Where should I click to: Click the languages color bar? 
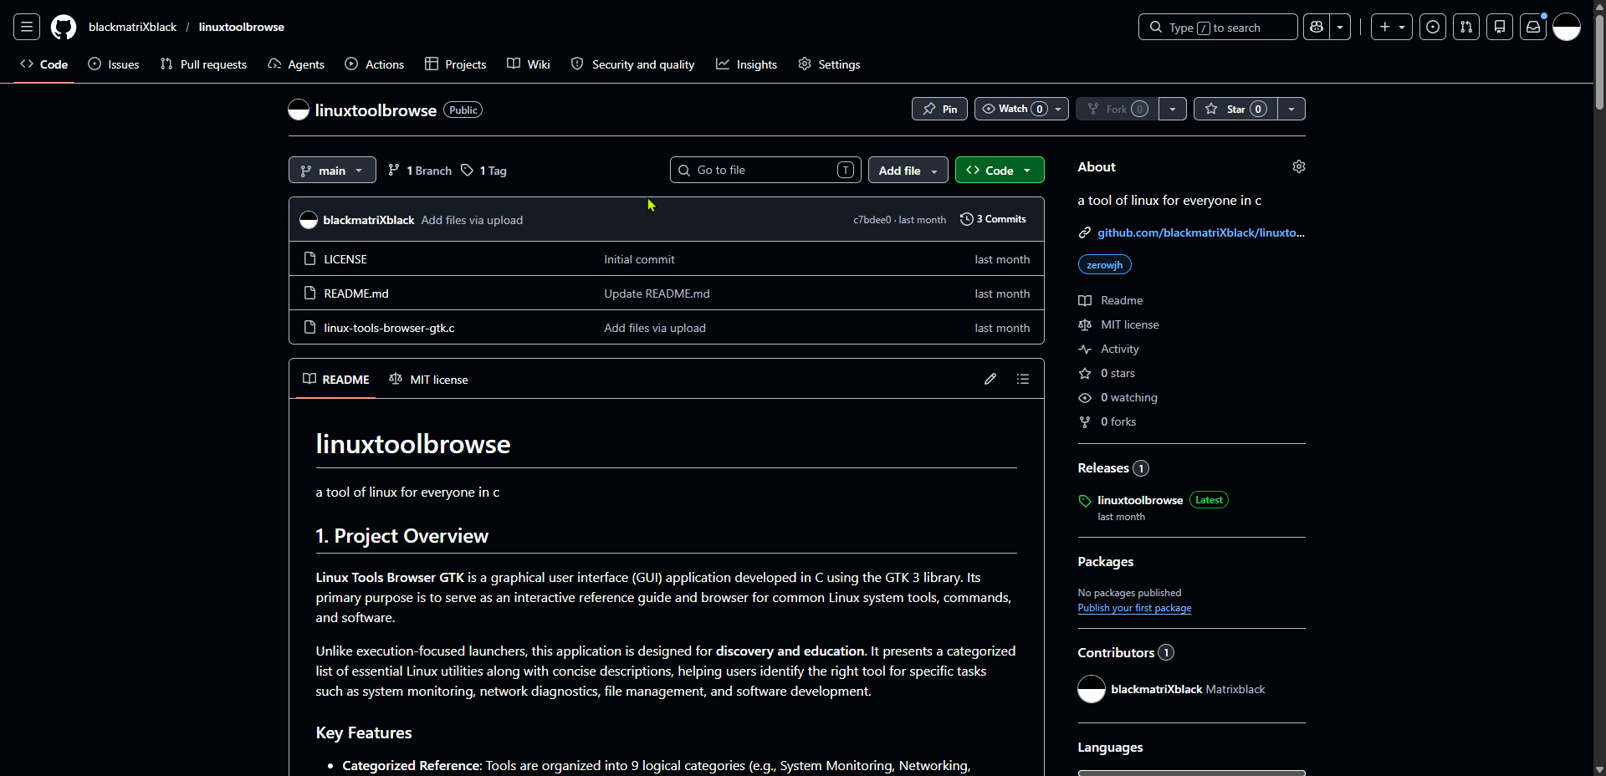(1191, 773)
